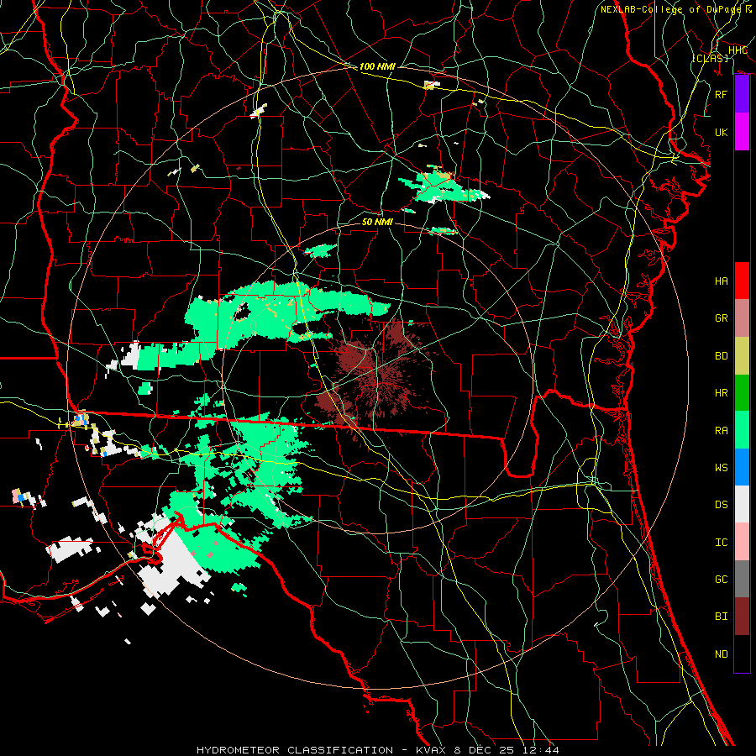Select the GR legend color block
Viewport: 756px width, 756px height.
pyautogui.click(x=742, y=318)
